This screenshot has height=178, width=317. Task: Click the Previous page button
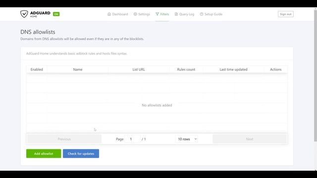pyautogui.click(x=64, y=139)
